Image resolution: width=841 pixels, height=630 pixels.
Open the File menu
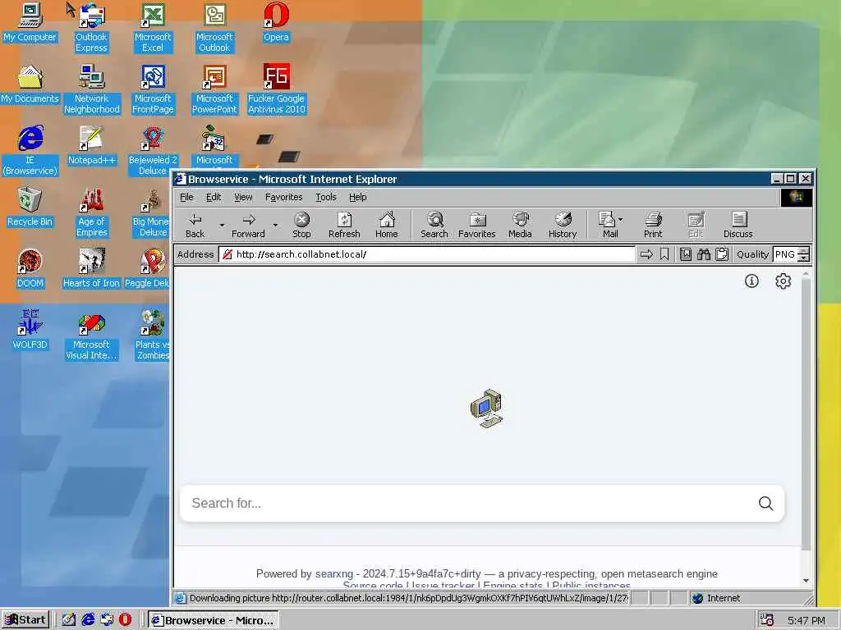coord(186,197)
